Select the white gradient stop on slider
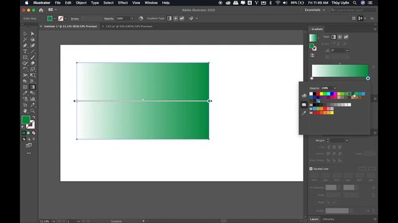The image size is (398, 223). (312, 79)
